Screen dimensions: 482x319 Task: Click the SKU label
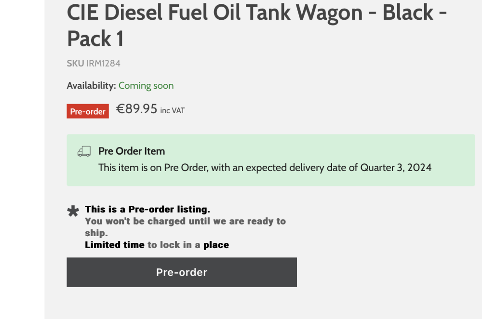click(x=75, y=63)
